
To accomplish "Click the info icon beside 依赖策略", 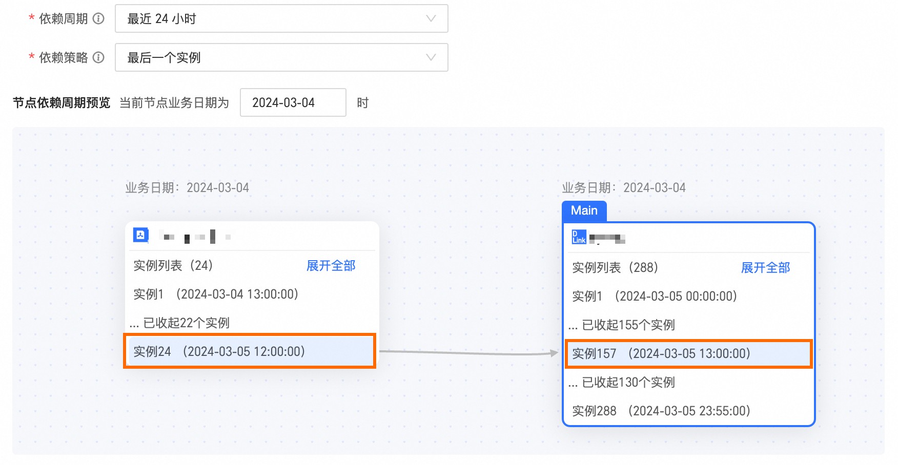I will [98, 58].
